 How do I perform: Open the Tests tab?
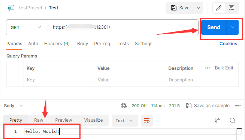123,44
